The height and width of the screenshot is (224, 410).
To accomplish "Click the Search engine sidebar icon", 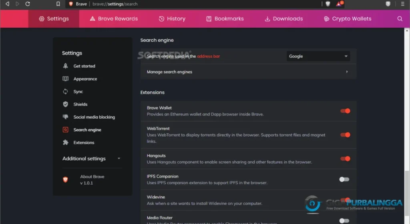I will pos(65,129).
